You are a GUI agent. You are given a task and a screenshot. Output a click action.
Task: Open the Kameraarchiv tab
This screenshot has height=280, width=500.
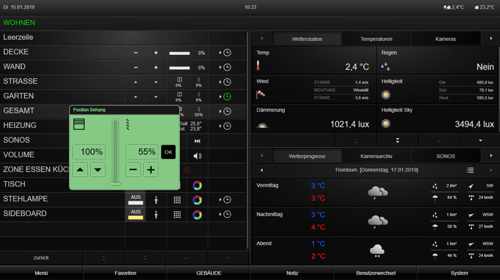(376, 156)
